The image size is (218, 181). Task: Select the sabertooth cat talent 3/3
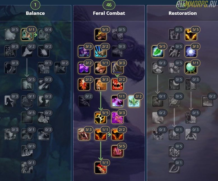tap(100, 85)
